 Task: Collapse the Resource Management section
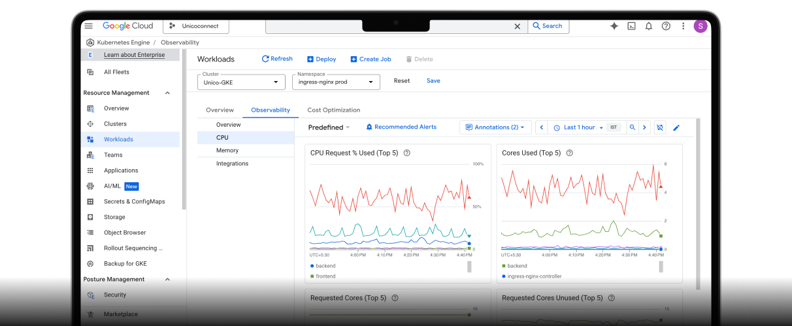tap(167, 93)
